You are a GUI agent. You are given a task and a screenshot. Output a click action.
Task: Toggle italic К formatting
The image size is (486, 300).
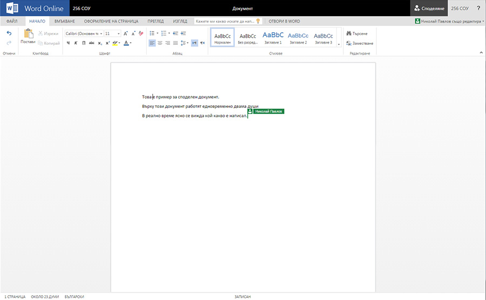pyautogui.click(x=76, y=43)
